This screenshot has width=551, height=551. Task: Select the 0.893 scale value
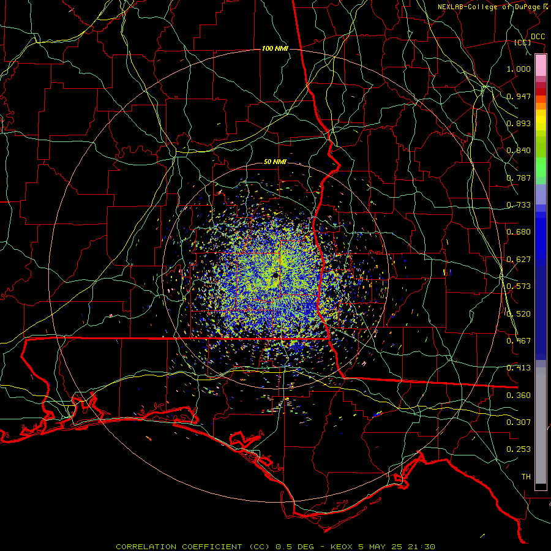(519, 123)
